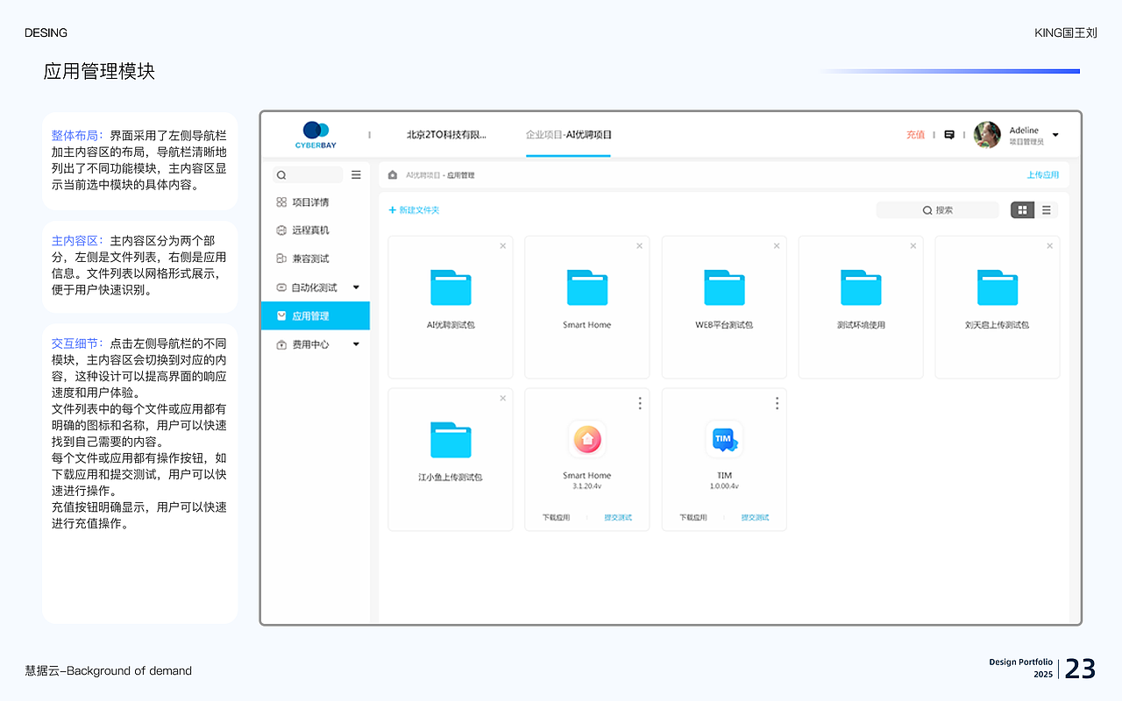The width and height of the screenshot is (1122, 701).
Task: Click the 1.0.00.4v version text
Action: (x=724, y=486)
